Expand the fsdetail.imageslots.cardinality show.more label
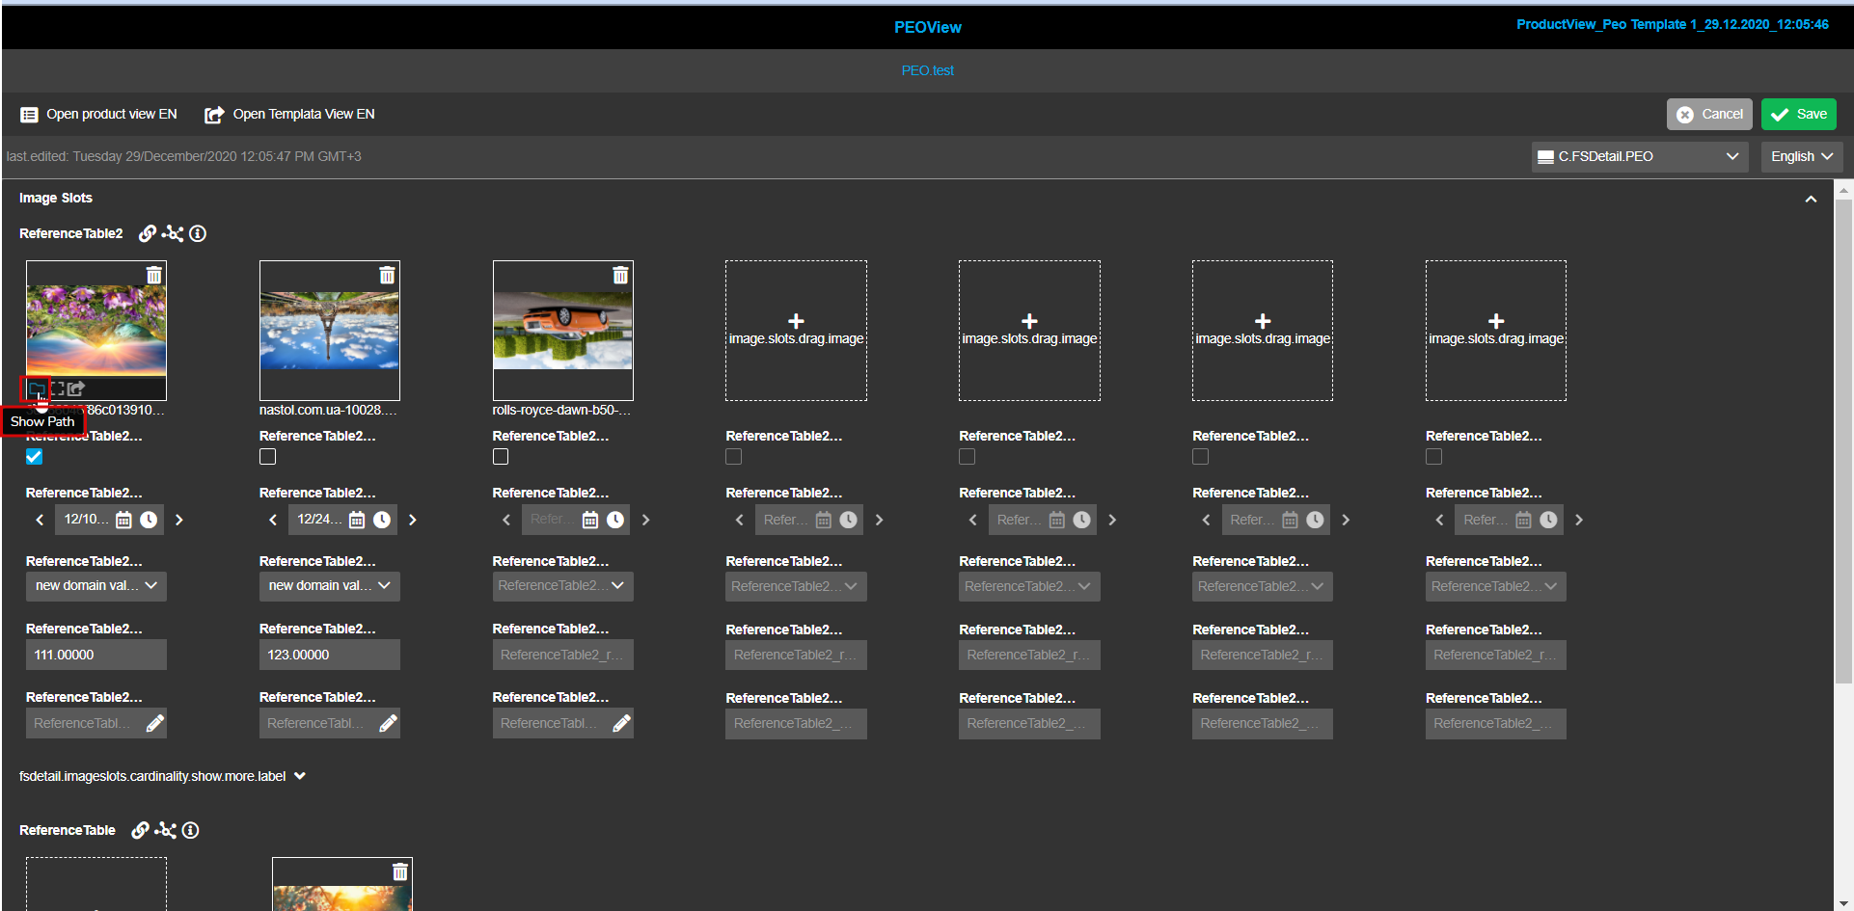Viewport: 1854px width, 911px height. point(300,775)
